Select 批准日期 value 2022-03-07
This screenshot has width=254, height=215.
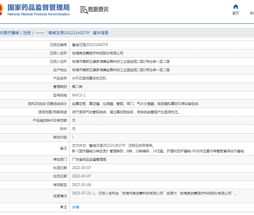(81, 168)
